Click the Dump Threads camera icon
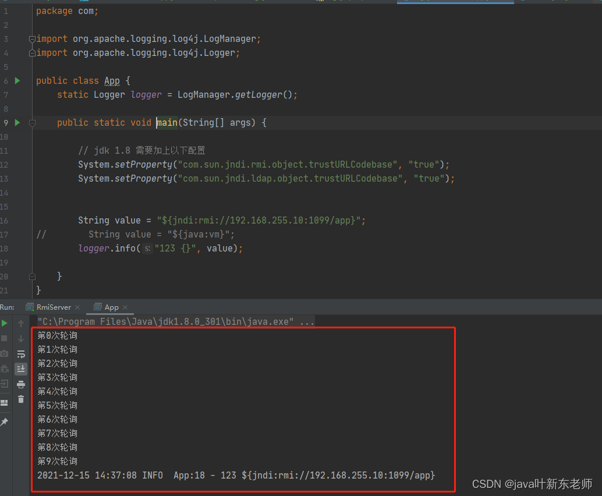 4,353
